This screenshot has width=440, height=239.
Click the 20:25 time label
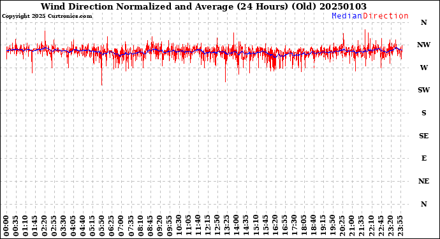pyautogui.click(x=342, y=226)
